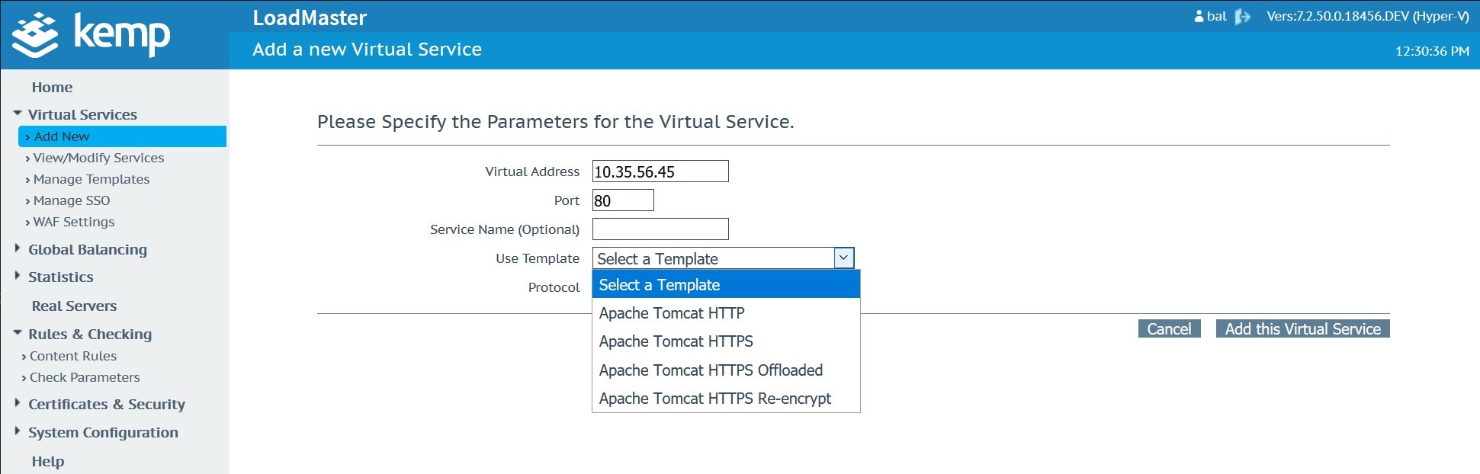The height and width of the screenshot is (474, 1480).
Task: Select Apache Tomcat HTTPS Re-encrypt template
Action: pyautogui.click(x=714, y=399)
